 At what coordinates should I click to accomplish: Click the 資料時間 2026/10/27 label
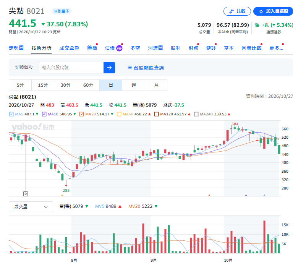pyautogui.click(x=269, y=96)
